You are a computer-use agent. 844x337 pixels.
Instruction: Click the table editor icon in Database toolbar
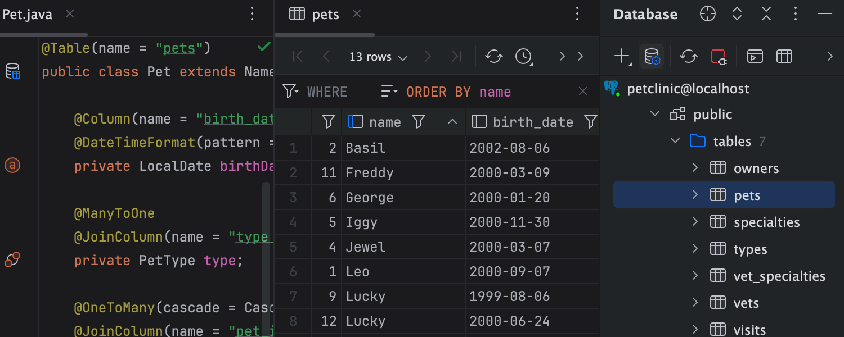784,56
